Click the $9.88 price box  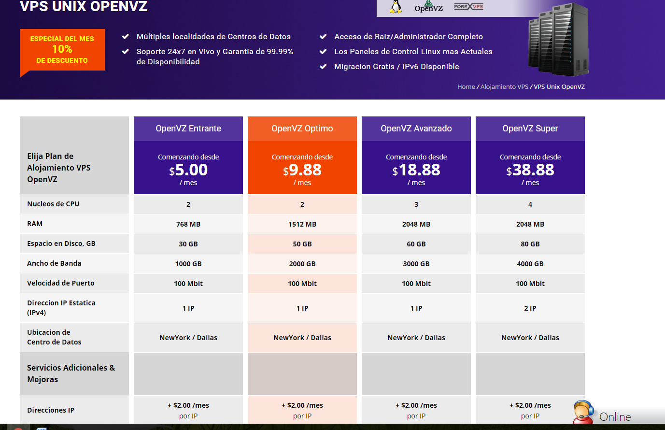click(x=302, y=168)
